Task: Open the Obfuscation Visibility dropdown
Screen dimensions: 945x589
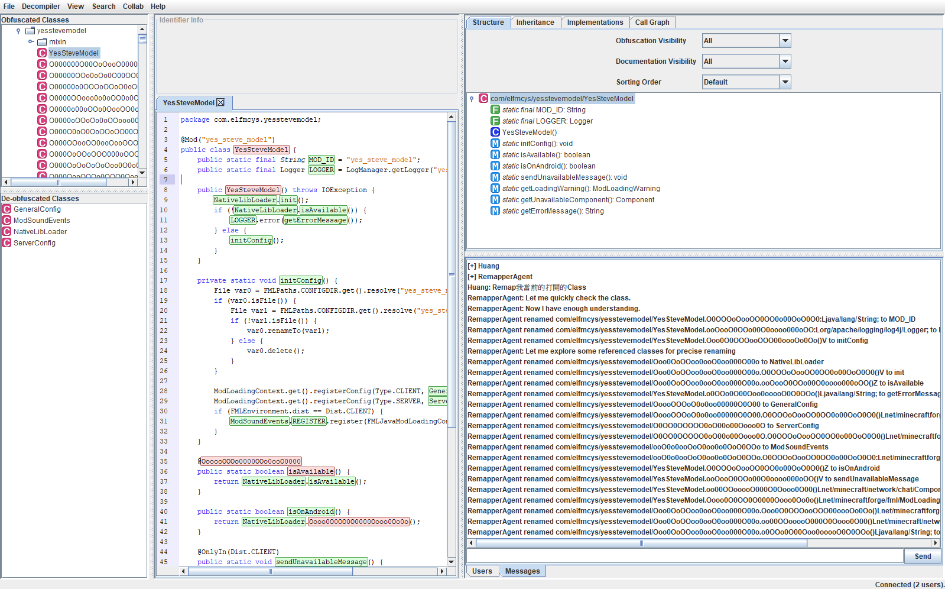Action: 785,40
